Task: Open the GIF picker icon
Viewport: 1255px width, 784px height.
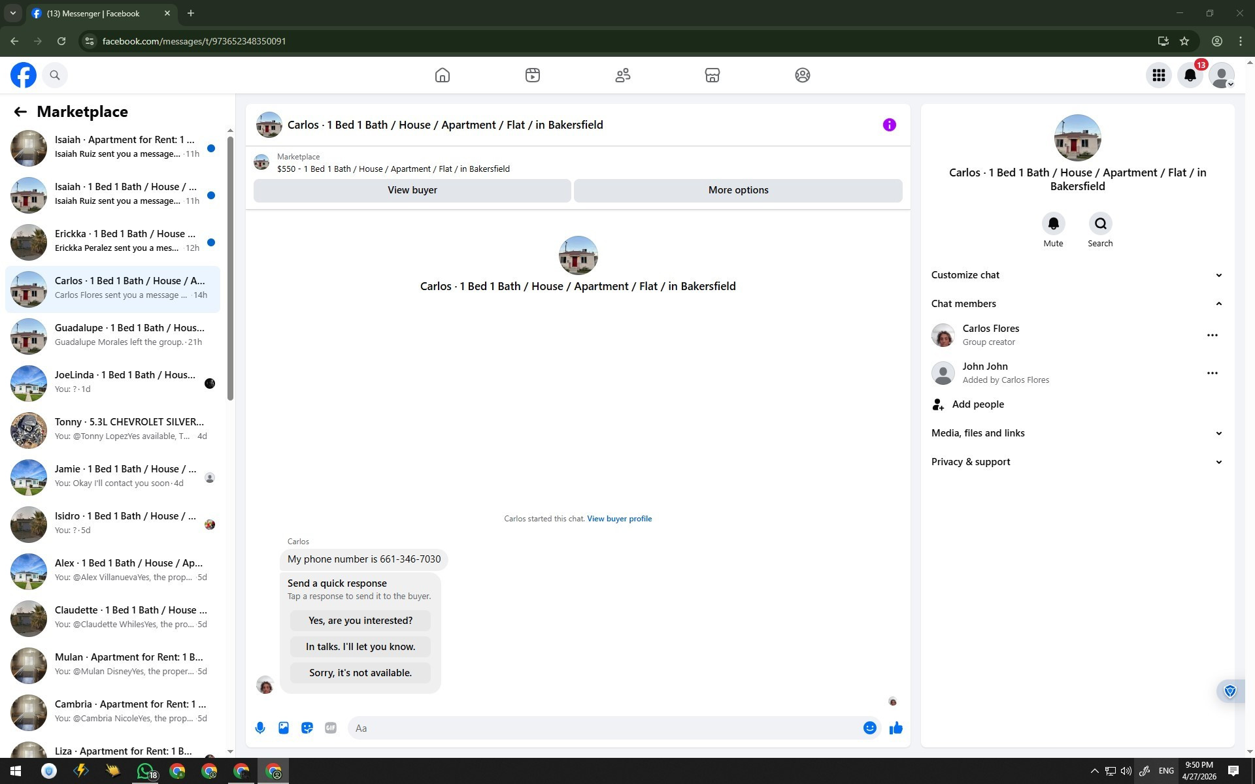Action: click(x=331, y=728)
